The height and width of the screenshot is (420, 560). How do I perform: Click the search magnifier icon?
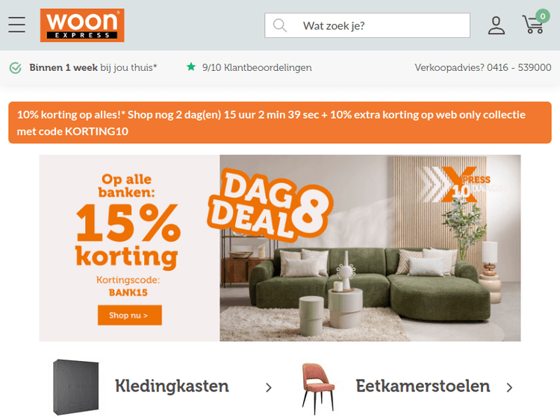pyautogui.click(x=280, y=25)
